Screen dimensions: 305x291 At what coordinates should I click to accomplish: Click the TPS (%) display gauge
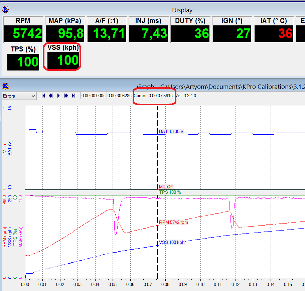(23, 58)
